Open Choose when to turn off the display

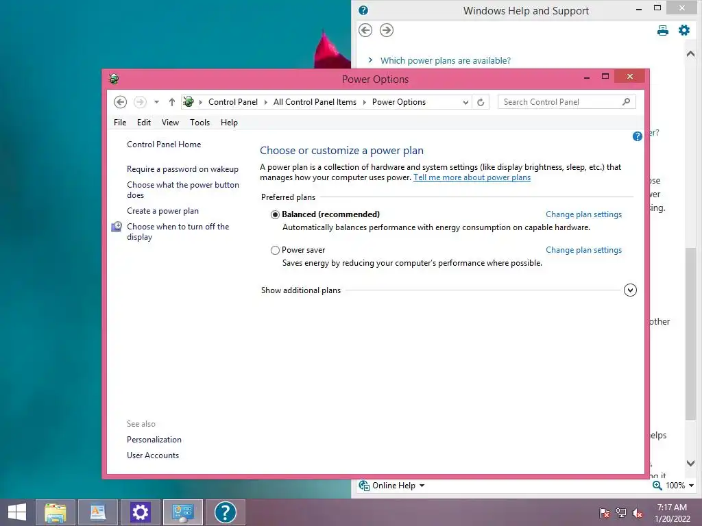pos(178,231)
